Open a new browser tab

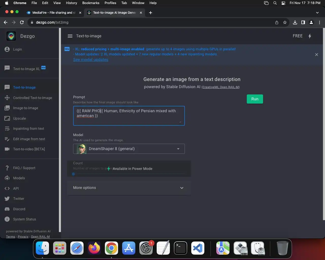[151, 12]
